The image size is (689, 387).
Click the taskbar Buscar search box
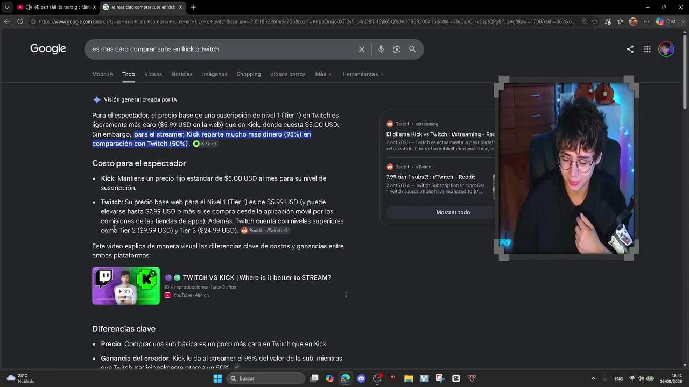coord(266,378)
